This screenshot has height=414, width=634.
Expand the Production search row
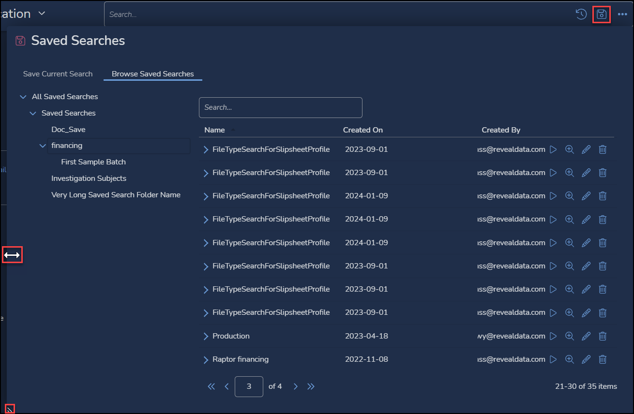206,336
